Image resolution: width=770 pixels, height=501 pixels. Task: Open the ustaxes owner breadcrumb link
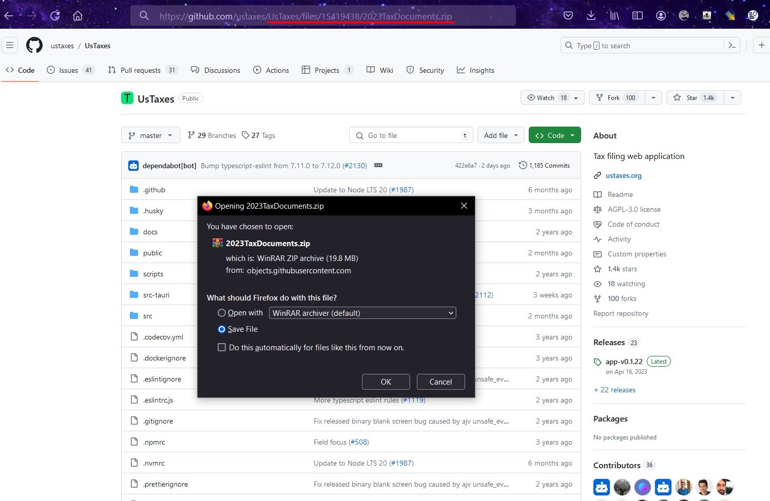(62, 46)
